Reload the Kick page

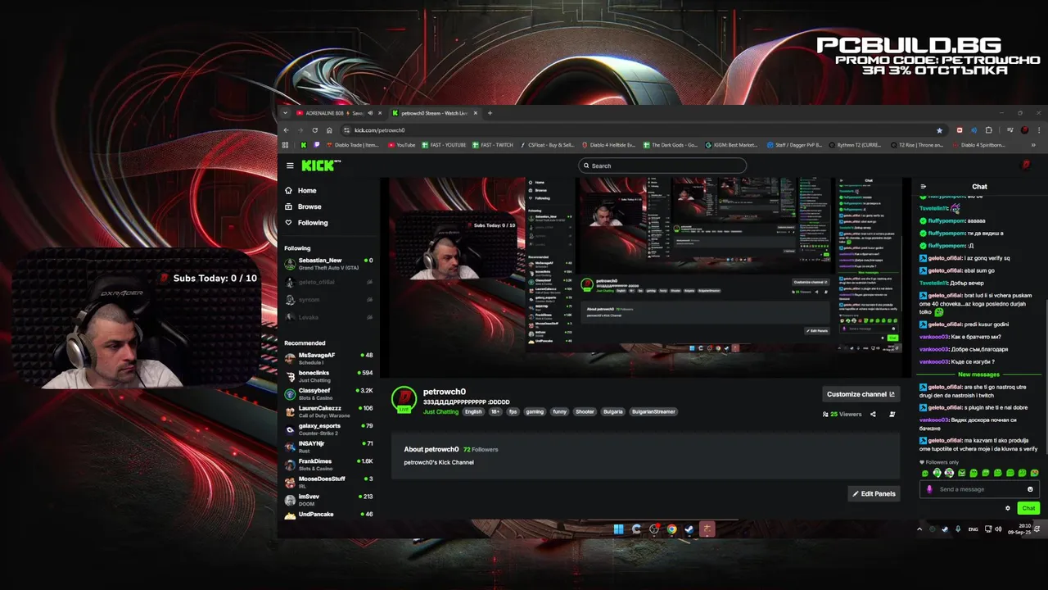tap(314, 130)
